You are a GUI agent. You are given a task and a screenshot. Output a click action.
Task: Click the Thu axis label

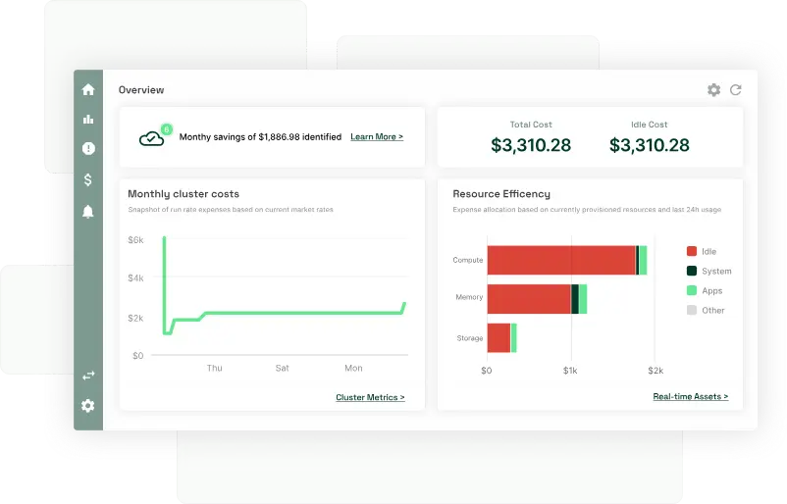click(x=214, y=368)
